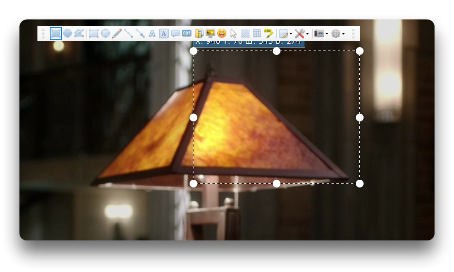Screen dimensions: 454x272
Task: Add a speech bubble callout
Action: point(175,34)
